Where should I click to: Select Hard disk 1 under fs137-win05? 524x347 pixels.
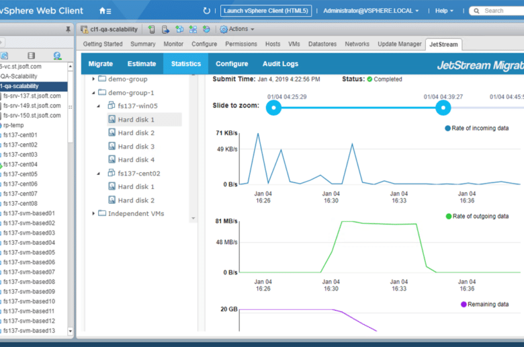(x=144, y=120)
